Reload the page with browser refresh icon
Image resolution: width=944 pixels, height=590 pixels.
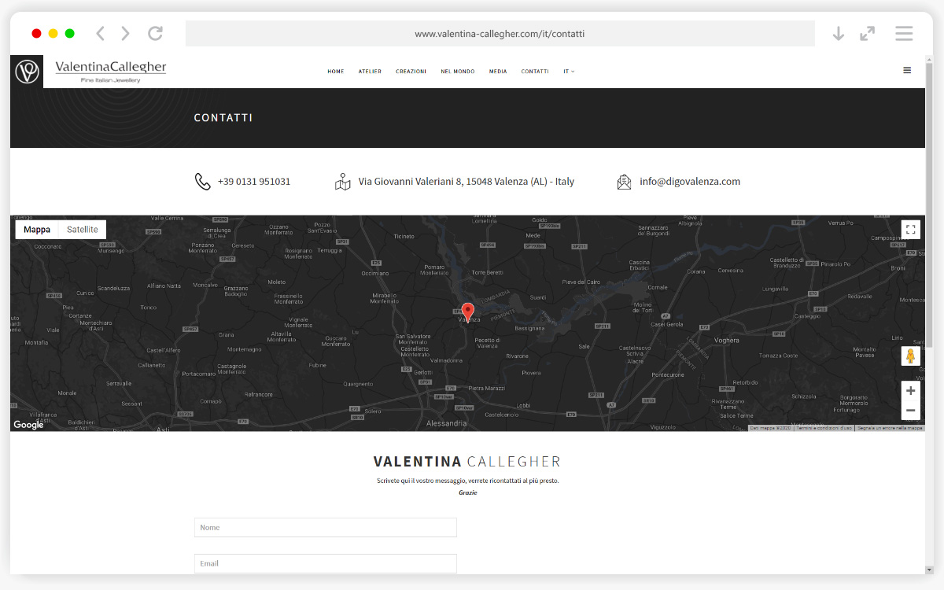coord(156,33)
